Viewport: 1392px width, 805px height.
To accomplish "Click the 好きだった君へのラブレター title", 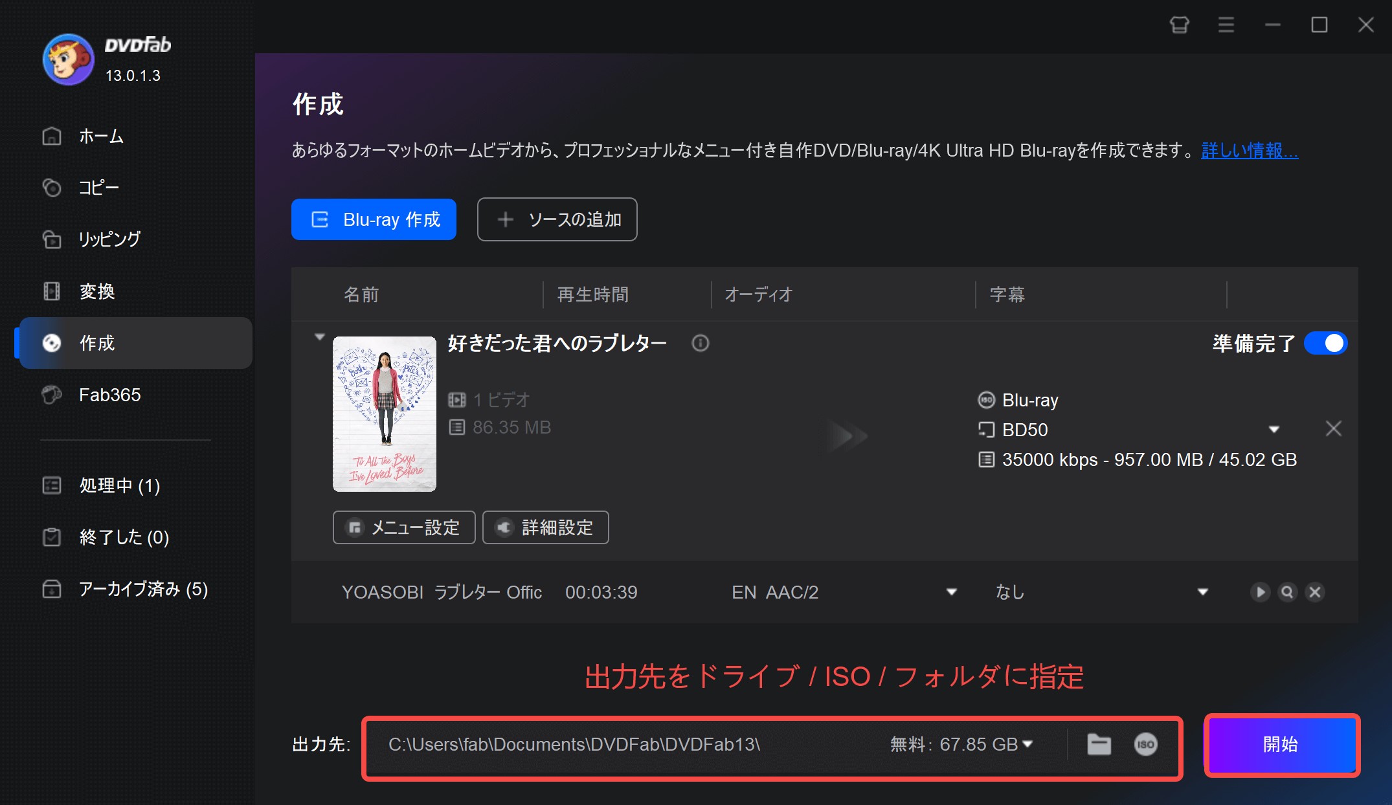I will 557,343.
